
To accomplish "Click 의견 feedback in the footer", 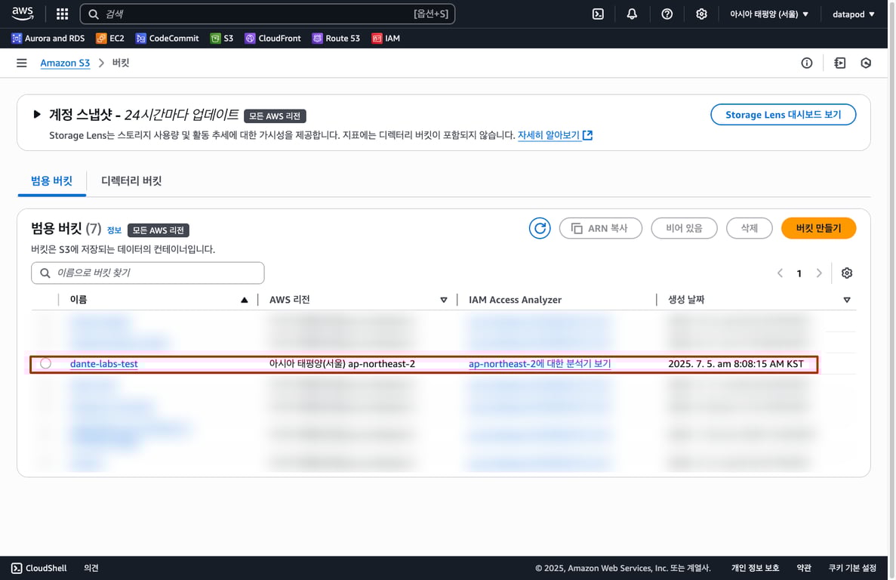I will coord(91,568).
